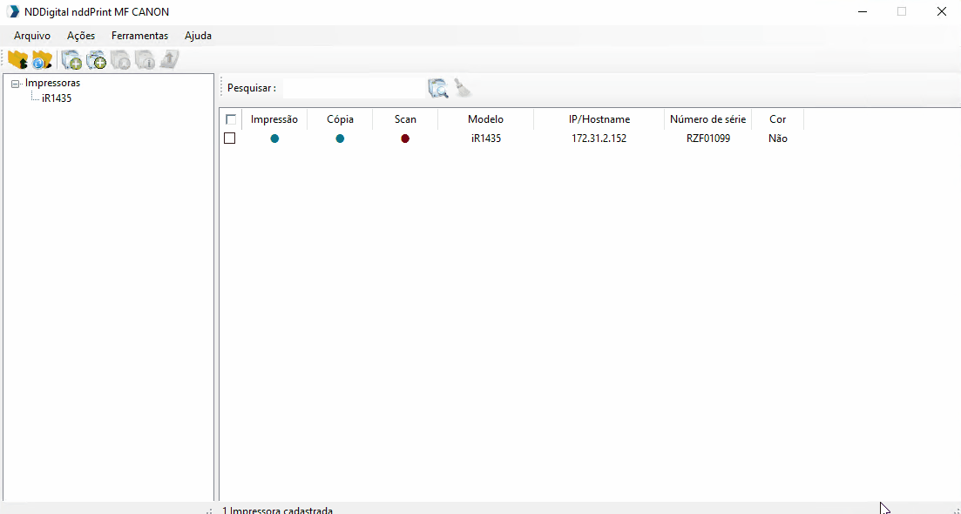Image resolution: width=961 pixels, height=514 pixels.
Task: Open the Ações menu
Action: click(80, 36)
